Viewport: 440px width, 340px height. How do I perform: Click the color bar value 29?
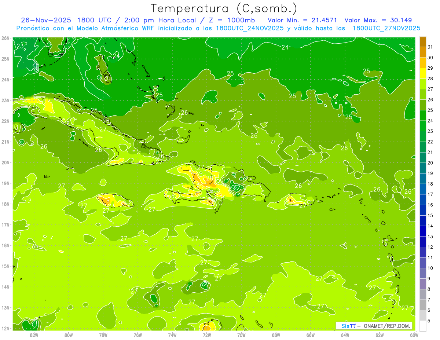coord(430,68)
